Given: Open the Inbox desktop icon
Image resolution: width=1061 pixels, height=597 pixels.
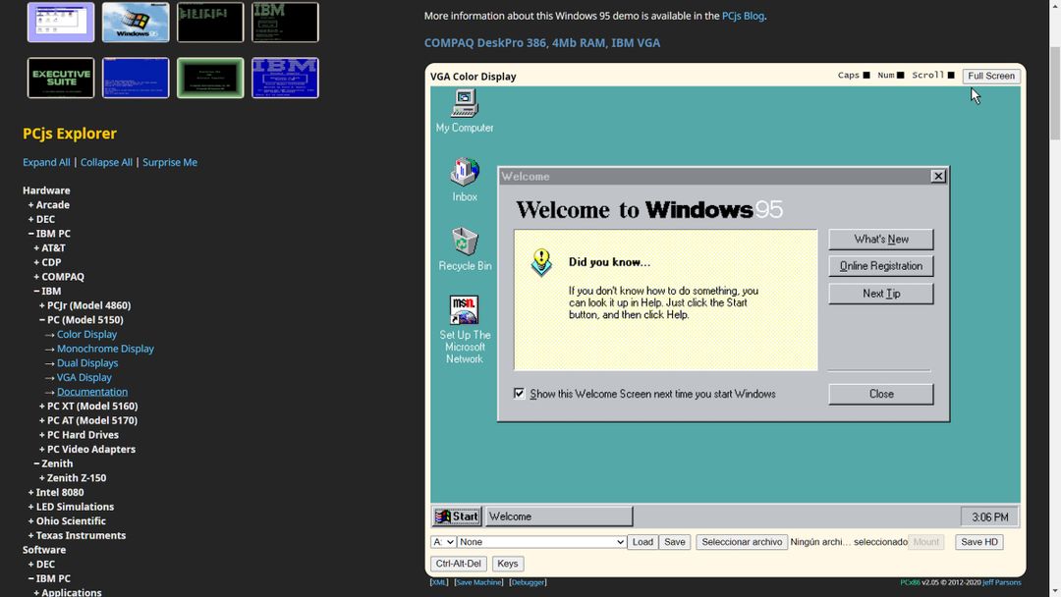Looking at the screenshot, I should point(463,175).
